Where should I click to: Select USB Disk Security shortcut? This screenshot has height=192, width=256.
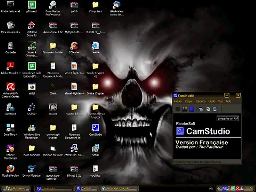pyautogui.click(x=32, y=29)
